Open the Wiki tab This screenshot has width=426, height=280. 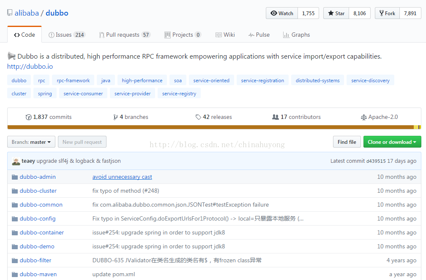pos(225,35)
